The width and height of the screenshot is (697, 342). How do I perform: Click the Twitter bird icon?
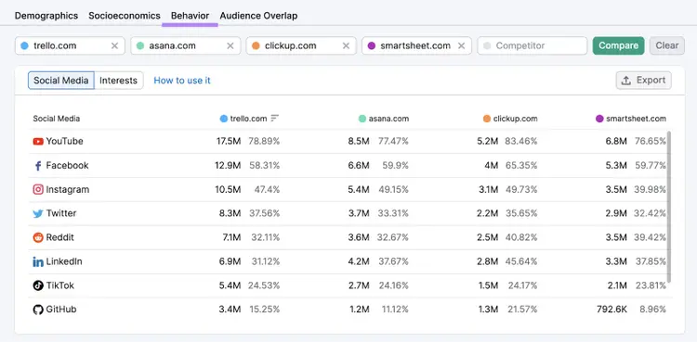coord(38,213)
